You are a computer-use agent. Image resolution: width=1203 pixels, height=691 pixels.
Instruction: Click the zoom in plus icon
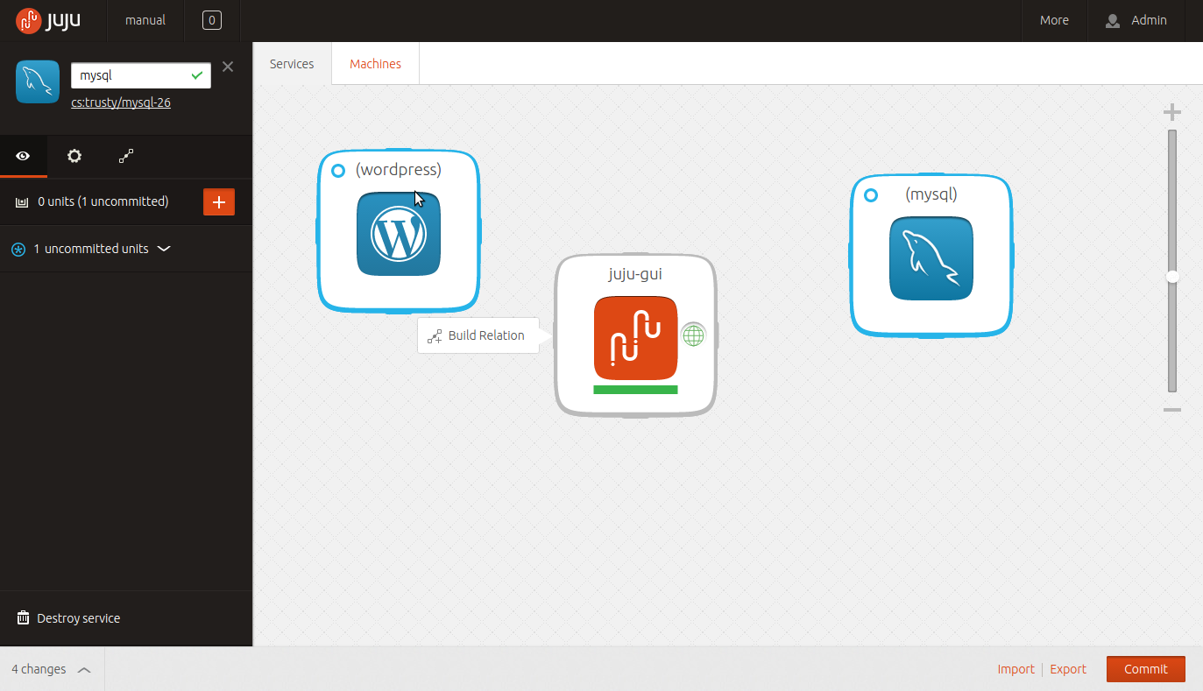pyautogui.click(x=1171, y=112)
